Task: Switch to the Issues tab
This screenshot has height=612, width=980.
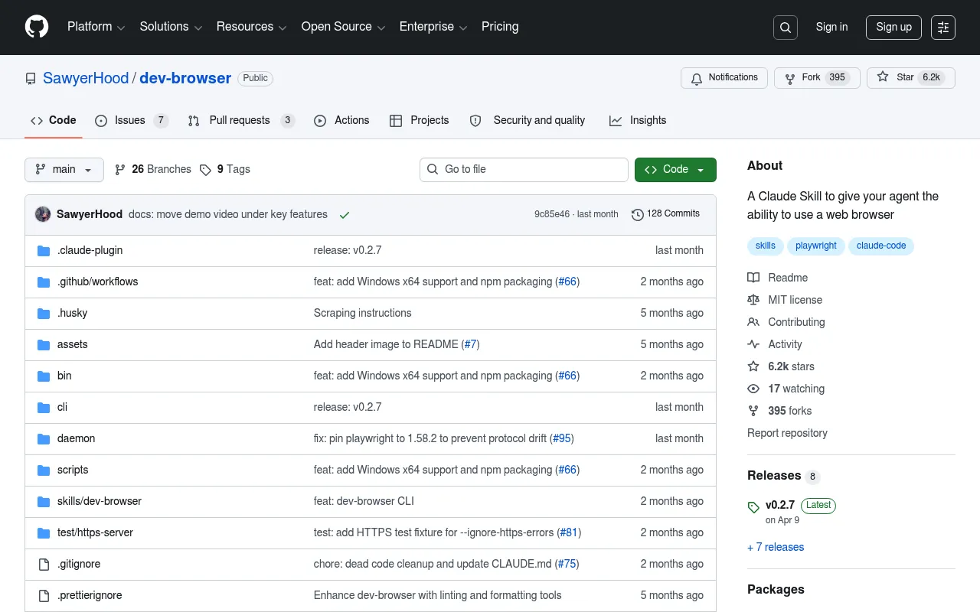Action: (132, 121)
